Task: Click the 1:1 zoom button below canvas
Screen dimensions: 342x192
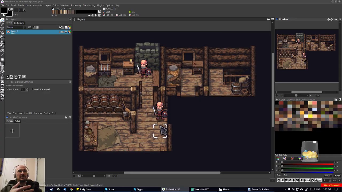Action: (x=115, y=176)
